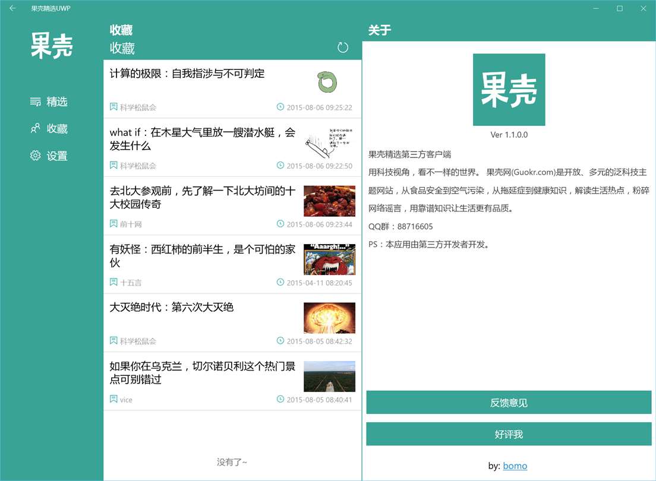This screenshot has width=656, height=481.
Task: Minimize the 果壳精选UWP window
Action: tap(596, 8)
